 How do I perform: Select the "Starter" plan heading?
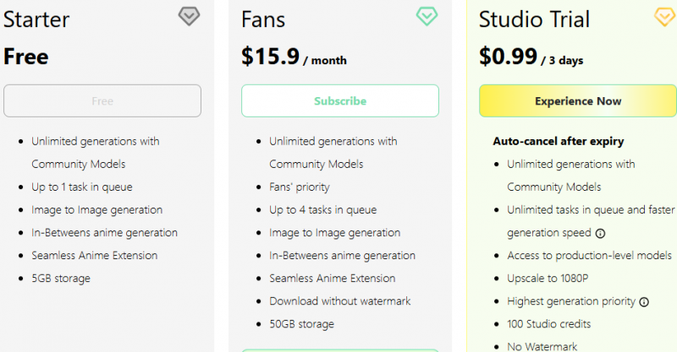36,19
